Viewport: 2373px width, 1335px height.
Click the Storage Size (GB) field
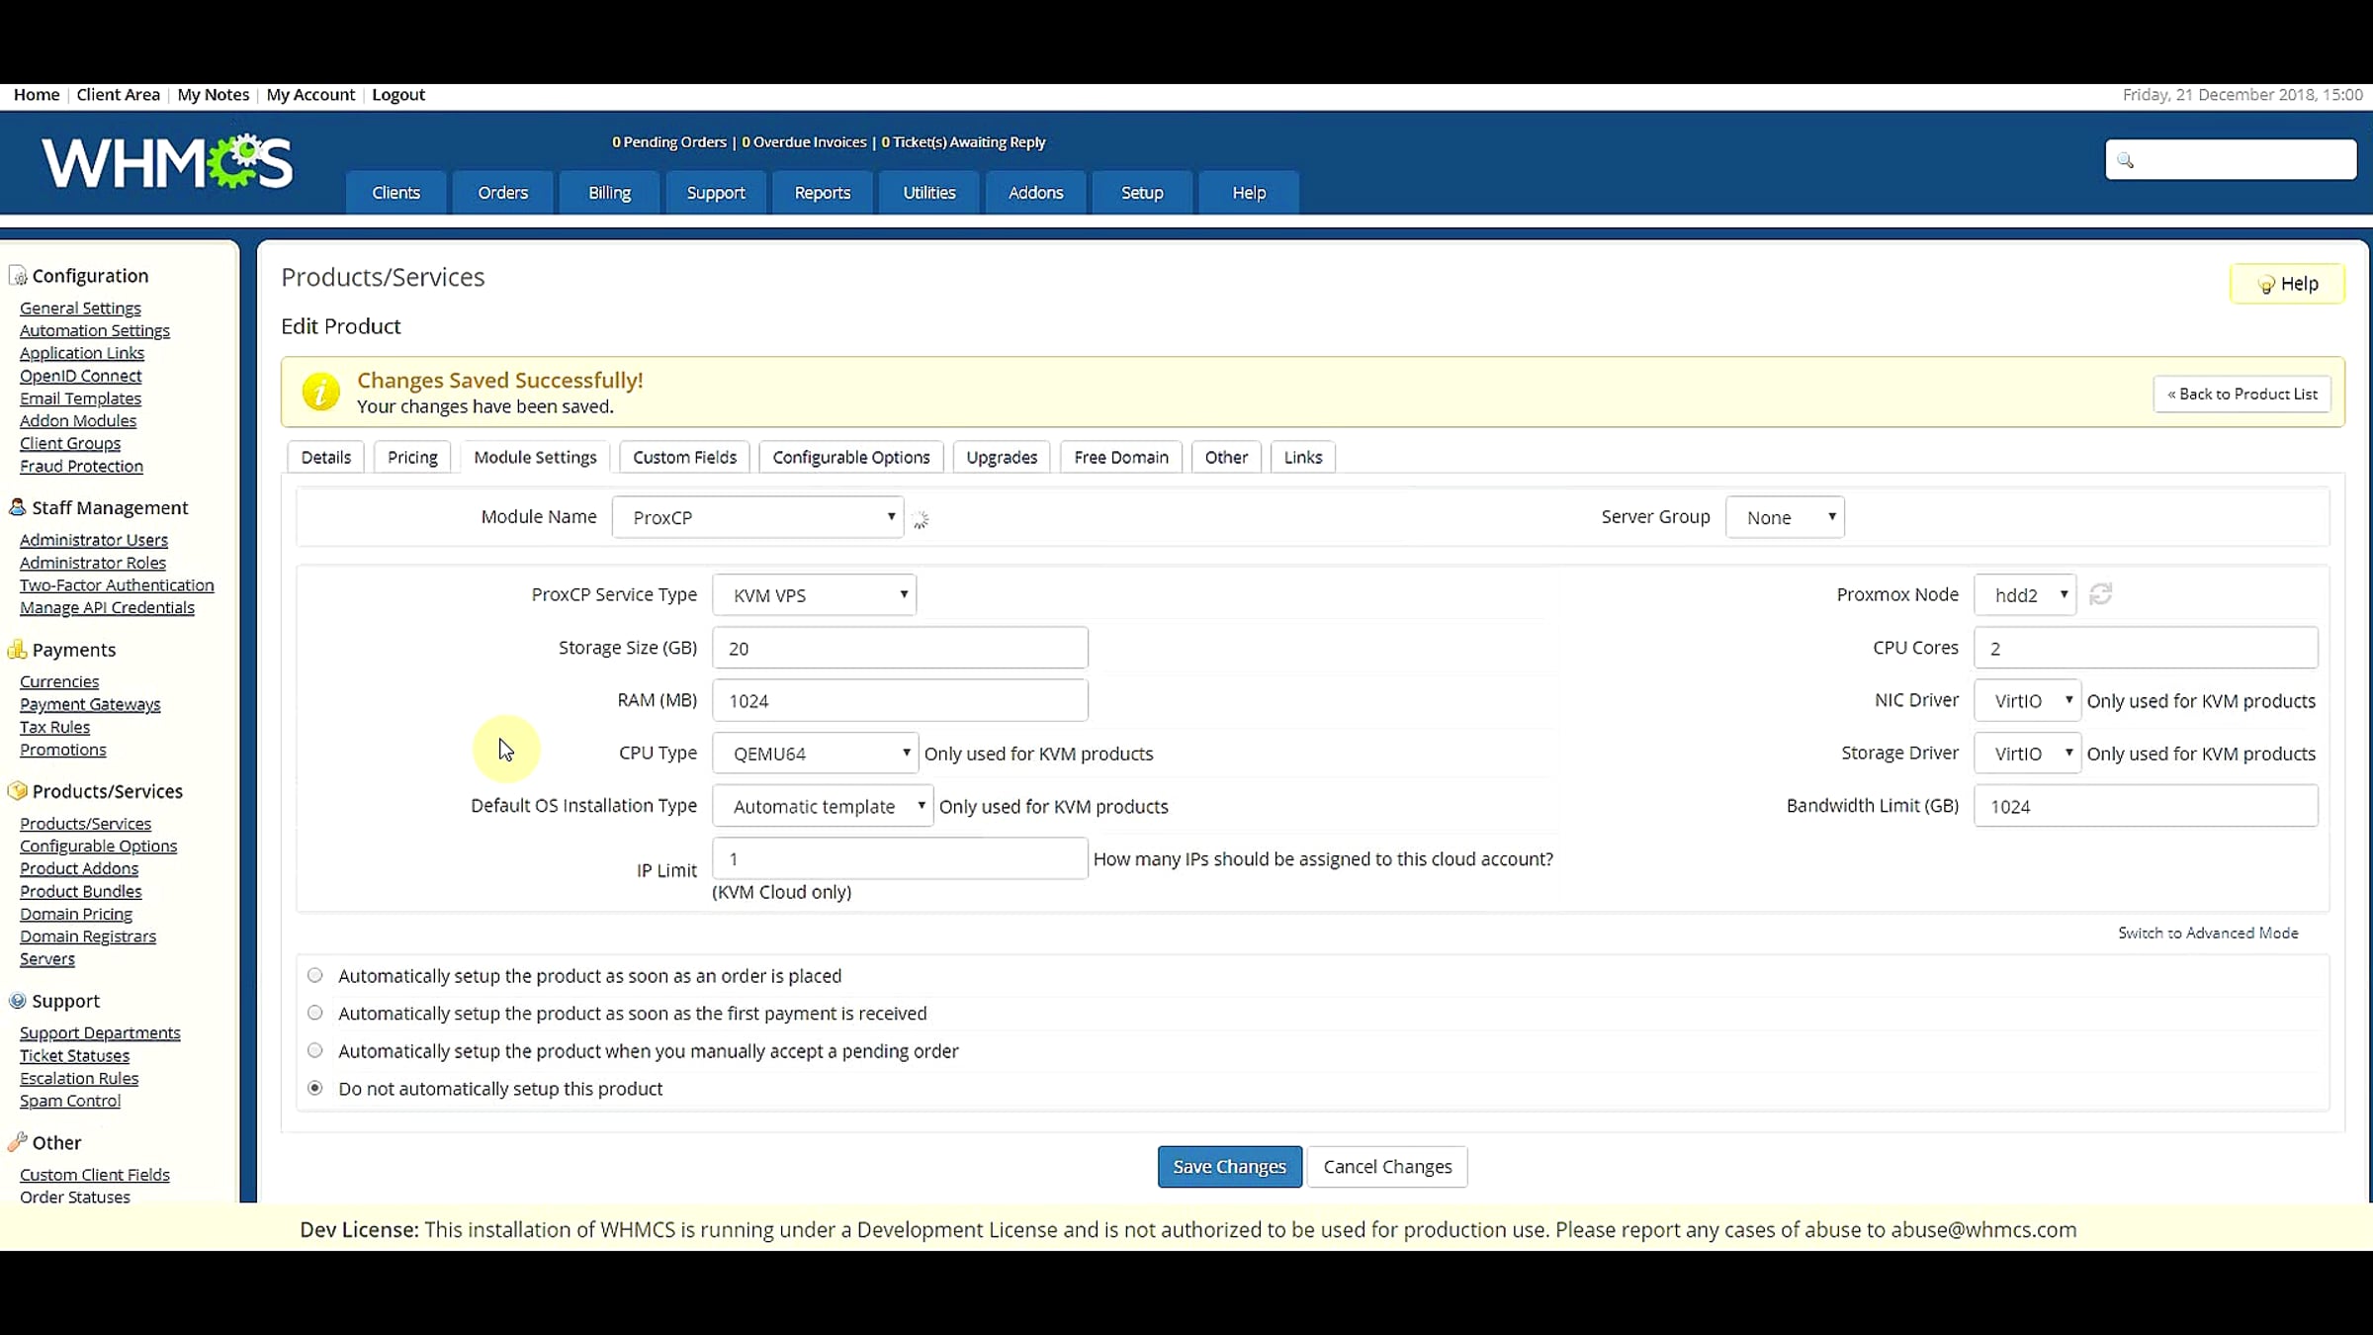pos(900,648)
